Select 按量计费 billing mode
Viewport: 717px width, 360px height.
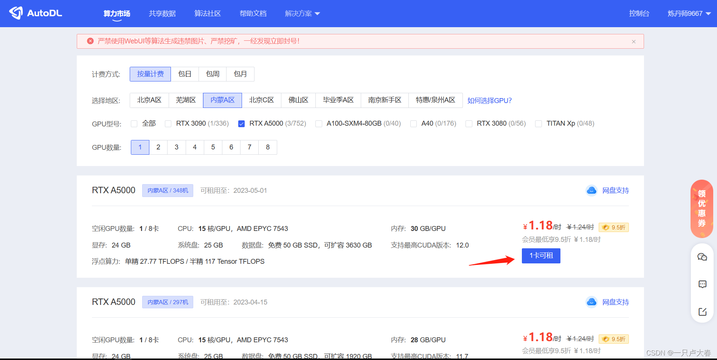pos(150,74)
